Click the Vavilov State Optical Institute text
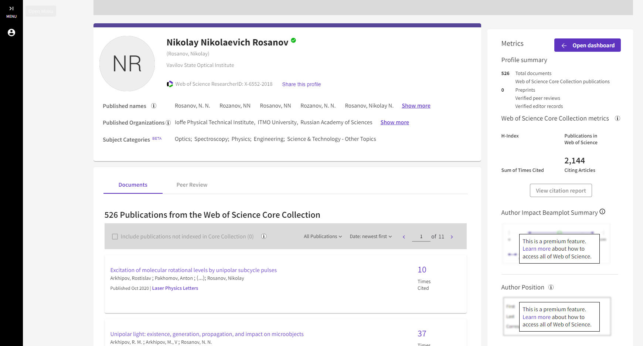 (x=200, y=65)
